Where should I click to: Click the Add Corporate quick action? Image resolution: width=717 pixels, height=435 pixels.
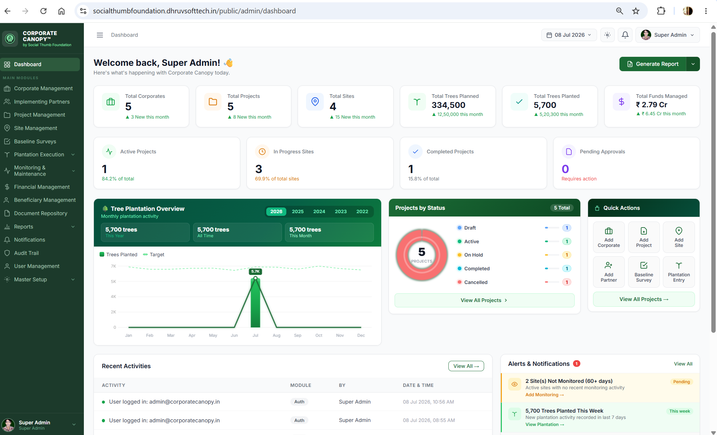tap(608, 237)
